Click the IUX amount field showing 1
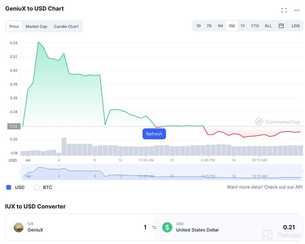Image resolution: width=305 pixels, height=244 pixels. click(145, 227)
